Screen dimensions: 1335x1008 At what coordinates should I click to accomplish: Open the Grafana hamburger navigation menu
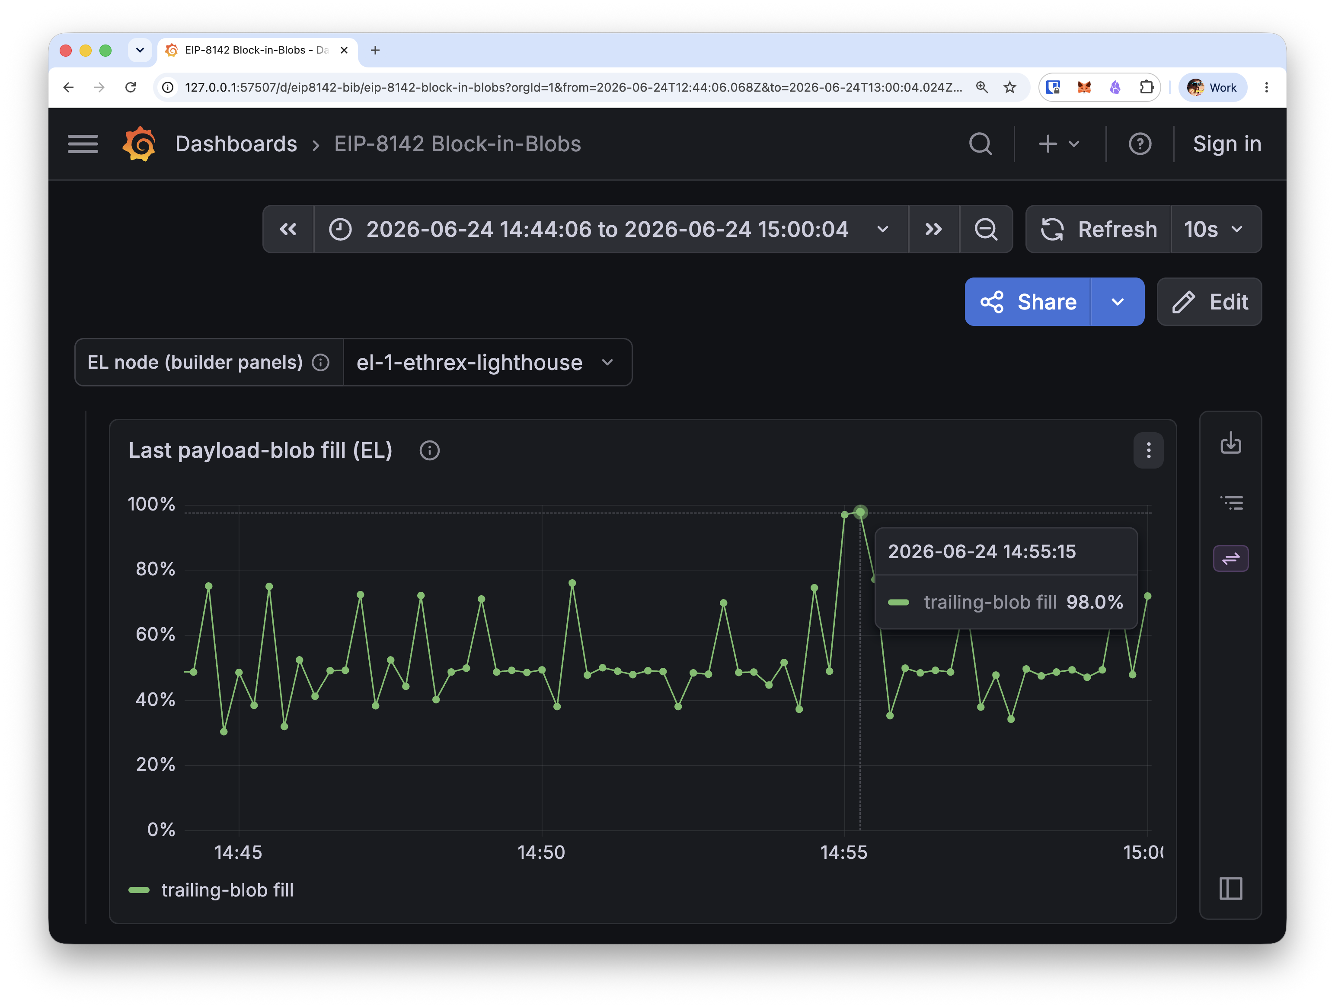pyautogui.click(x=83, y=144)
